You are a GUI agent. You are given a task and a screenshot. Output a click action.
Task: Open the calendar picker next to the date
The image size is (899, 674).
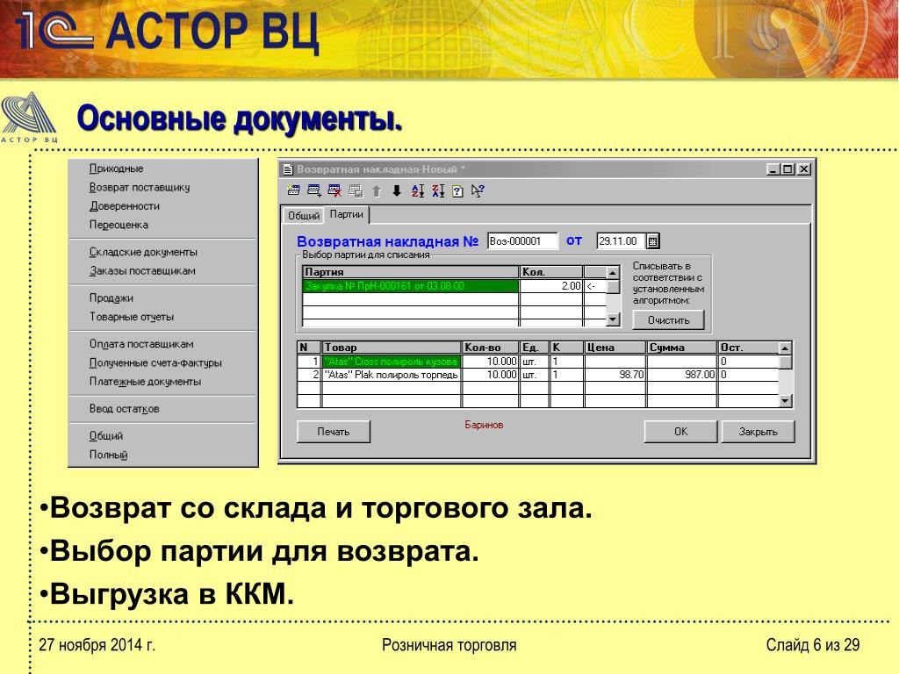click(x=652, y=241)
